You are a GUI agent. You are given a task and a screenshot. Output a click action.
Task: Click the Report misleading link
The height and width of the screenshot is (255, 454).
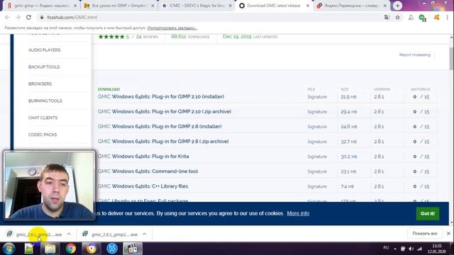coord(414,55)
